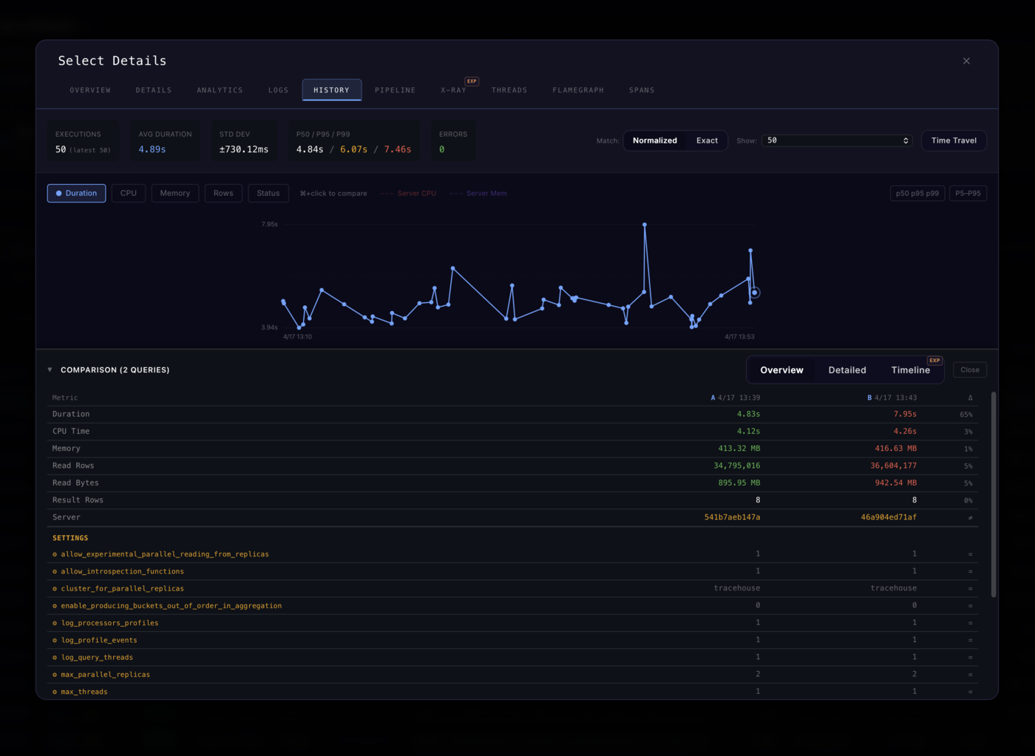Image resolution: width=1035 pixels, height=756 pixels.
Task: Select the History tab
Action: (x=331, y=90)
